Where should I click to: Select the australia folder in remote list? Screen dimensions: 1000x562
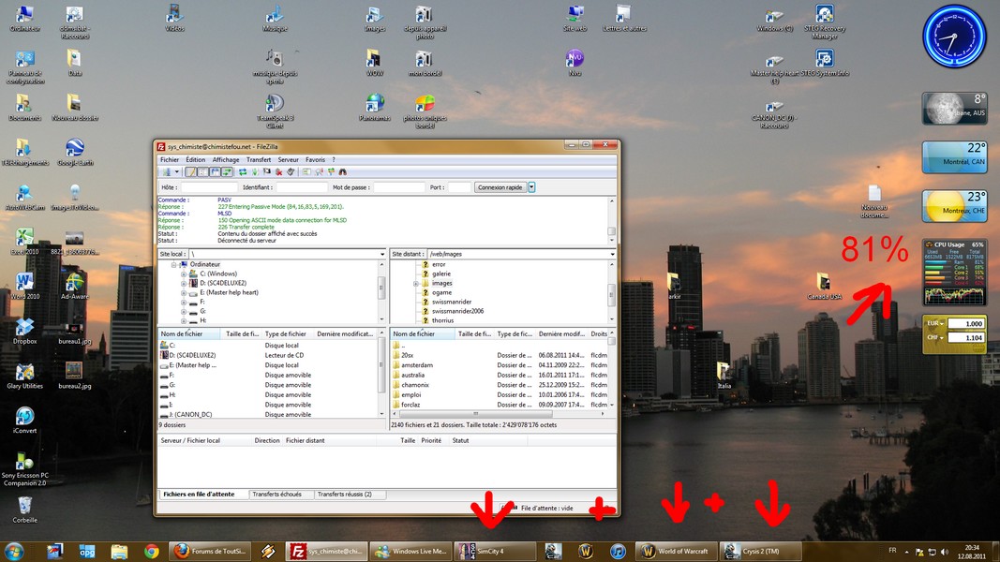tap(413, 376)
